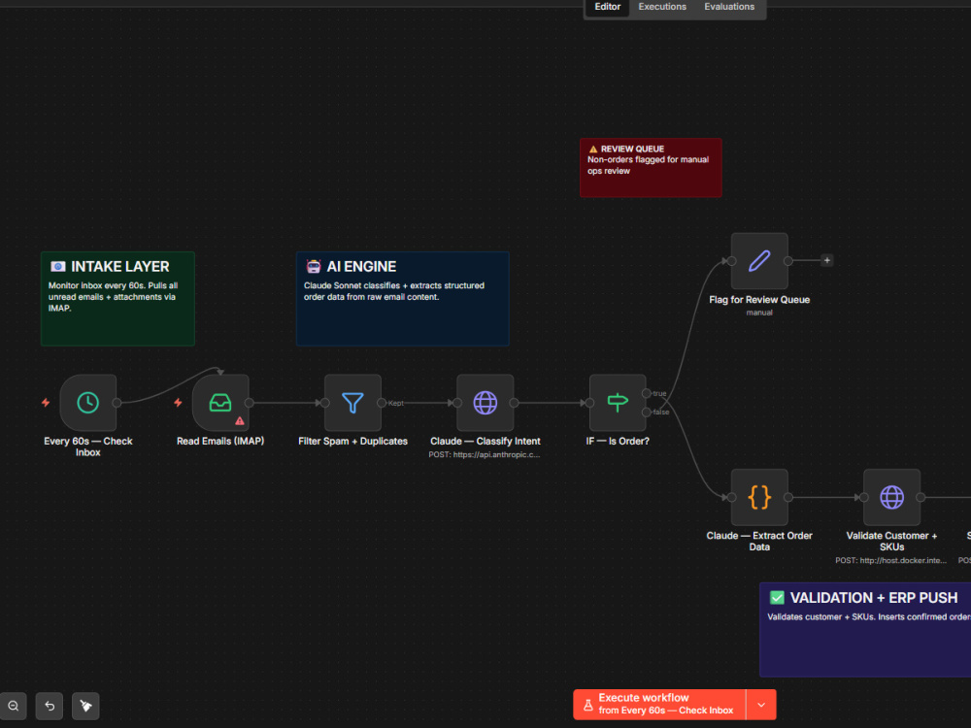971x728 pixels.
Task: Click the lightning trigger icon beside Read Emails node
Action: click(179, 403)
